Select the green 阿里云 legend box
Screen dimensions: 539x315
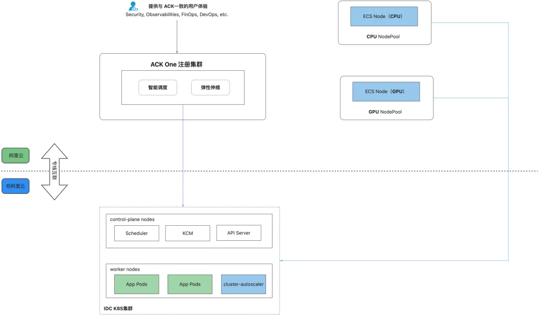(15, 156)
